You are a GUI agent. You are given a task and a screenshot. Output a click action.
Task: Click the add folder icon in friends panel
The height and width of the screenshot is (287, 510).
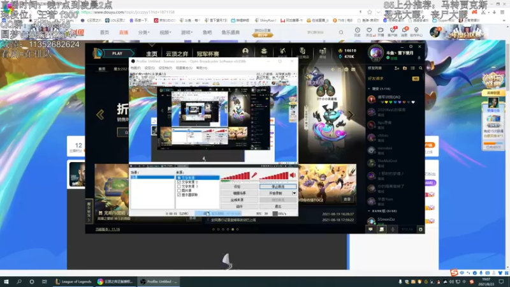point(405,68)
